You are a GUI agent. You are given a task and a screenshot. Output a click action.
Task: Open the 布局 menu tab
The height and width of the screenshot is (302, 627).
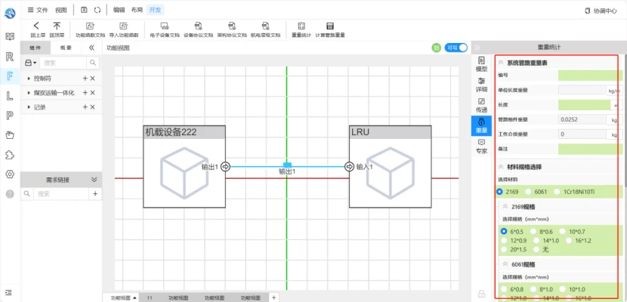click(x=137, y=10)
